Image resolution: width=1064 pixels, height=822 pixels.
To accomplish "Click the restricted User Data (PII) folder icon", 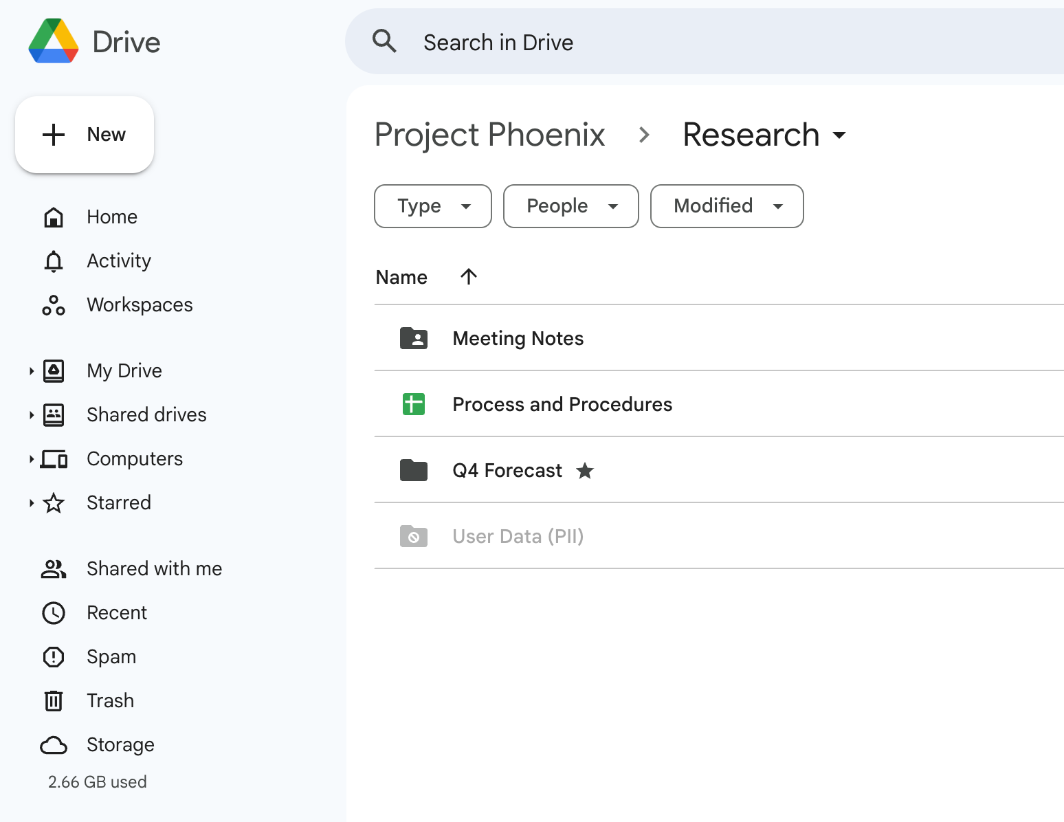I will click(414, 536).
